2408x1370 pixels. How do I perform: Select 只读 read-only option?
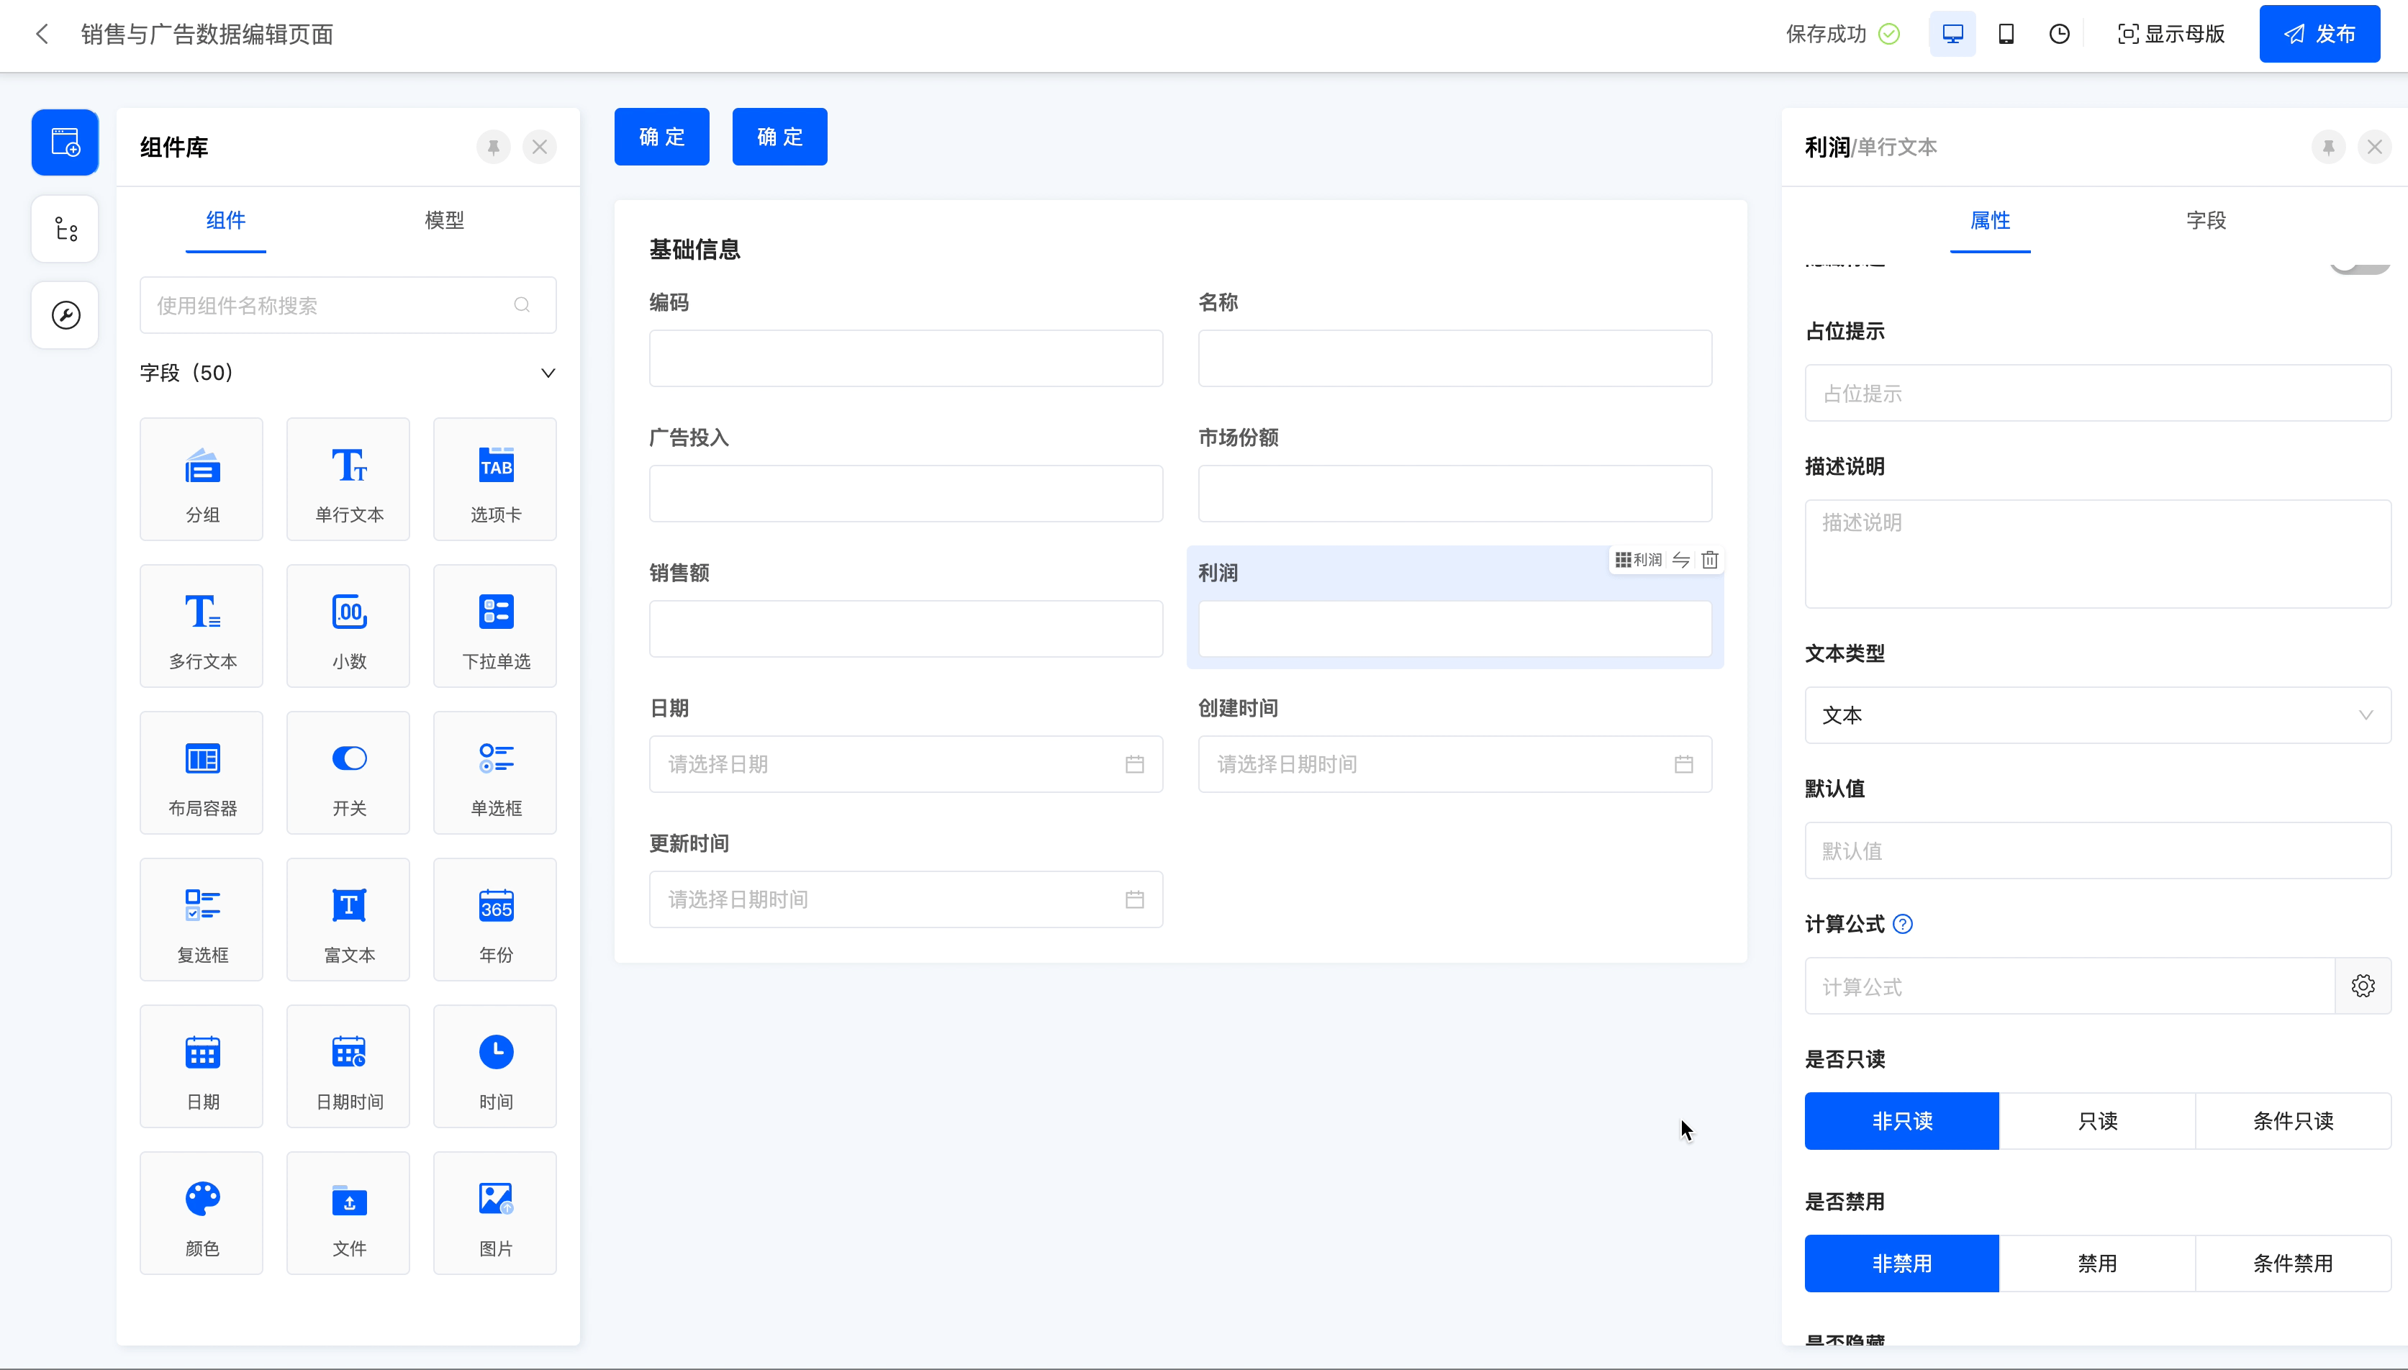[2096, 1120]
